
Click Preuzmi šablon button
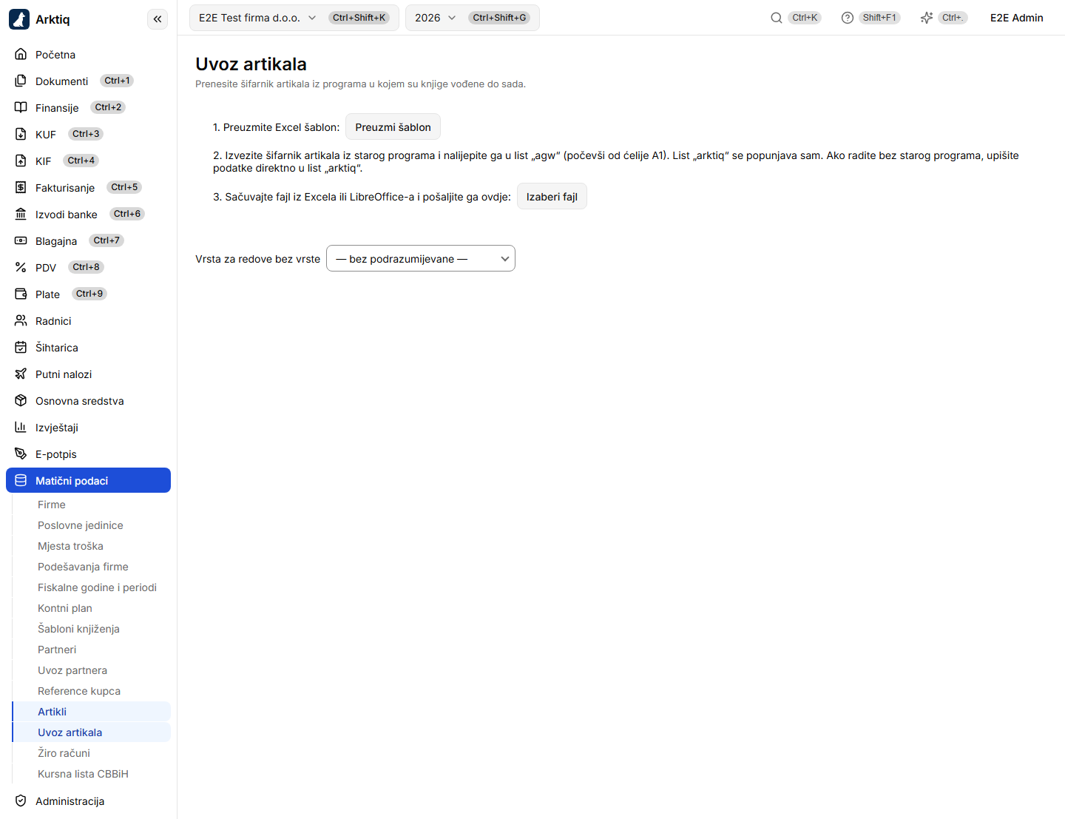point(393,127)
